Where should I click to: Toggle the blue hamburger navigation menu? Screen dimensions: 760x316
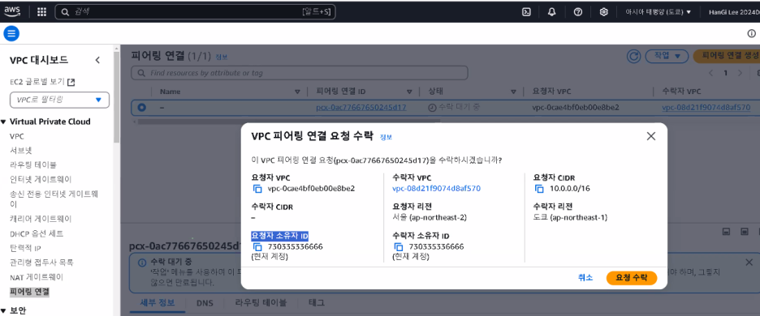[x=11, y=33]
